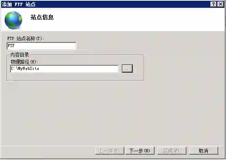The width and height of the screenshot is (226, 160).
Task: Click the disabled 完成(F) button
Action: click(172, 151)
